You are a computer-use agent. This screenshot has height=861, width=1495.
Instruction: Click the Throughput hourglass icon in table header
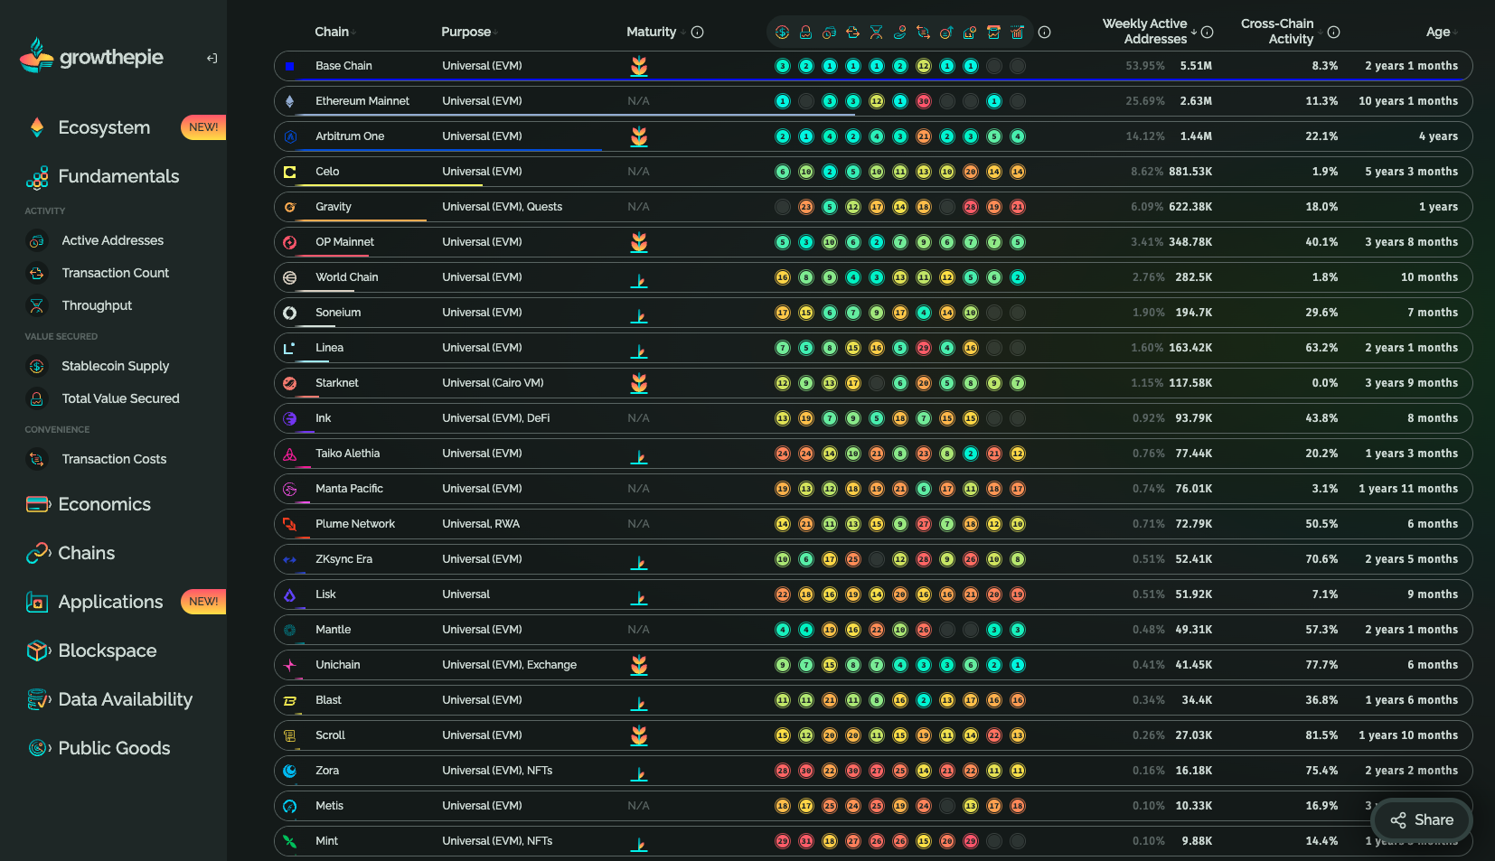point(876,33)
